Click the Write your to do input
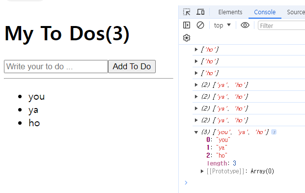Image resolution: width=305 pixels, height=193 pixels. pyautogui.click(x=56, y=66)
